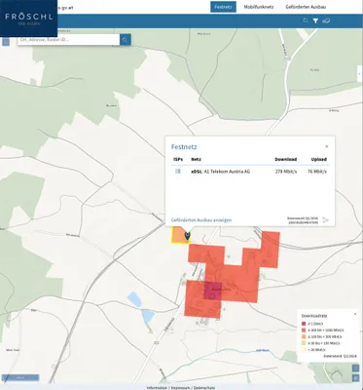
Task: Click the small blue square button below the logo
Action: pyautogui.click(x=6, y=42)
